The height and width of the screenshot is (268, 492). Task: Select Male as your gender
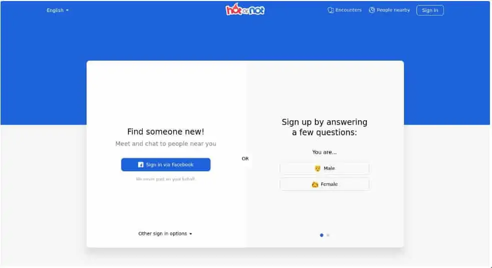click(x=324, y=168)
